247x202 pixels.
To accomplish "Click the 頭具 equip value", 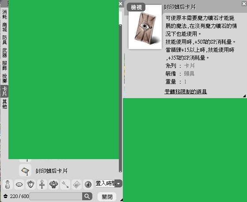I will (189, 73).
